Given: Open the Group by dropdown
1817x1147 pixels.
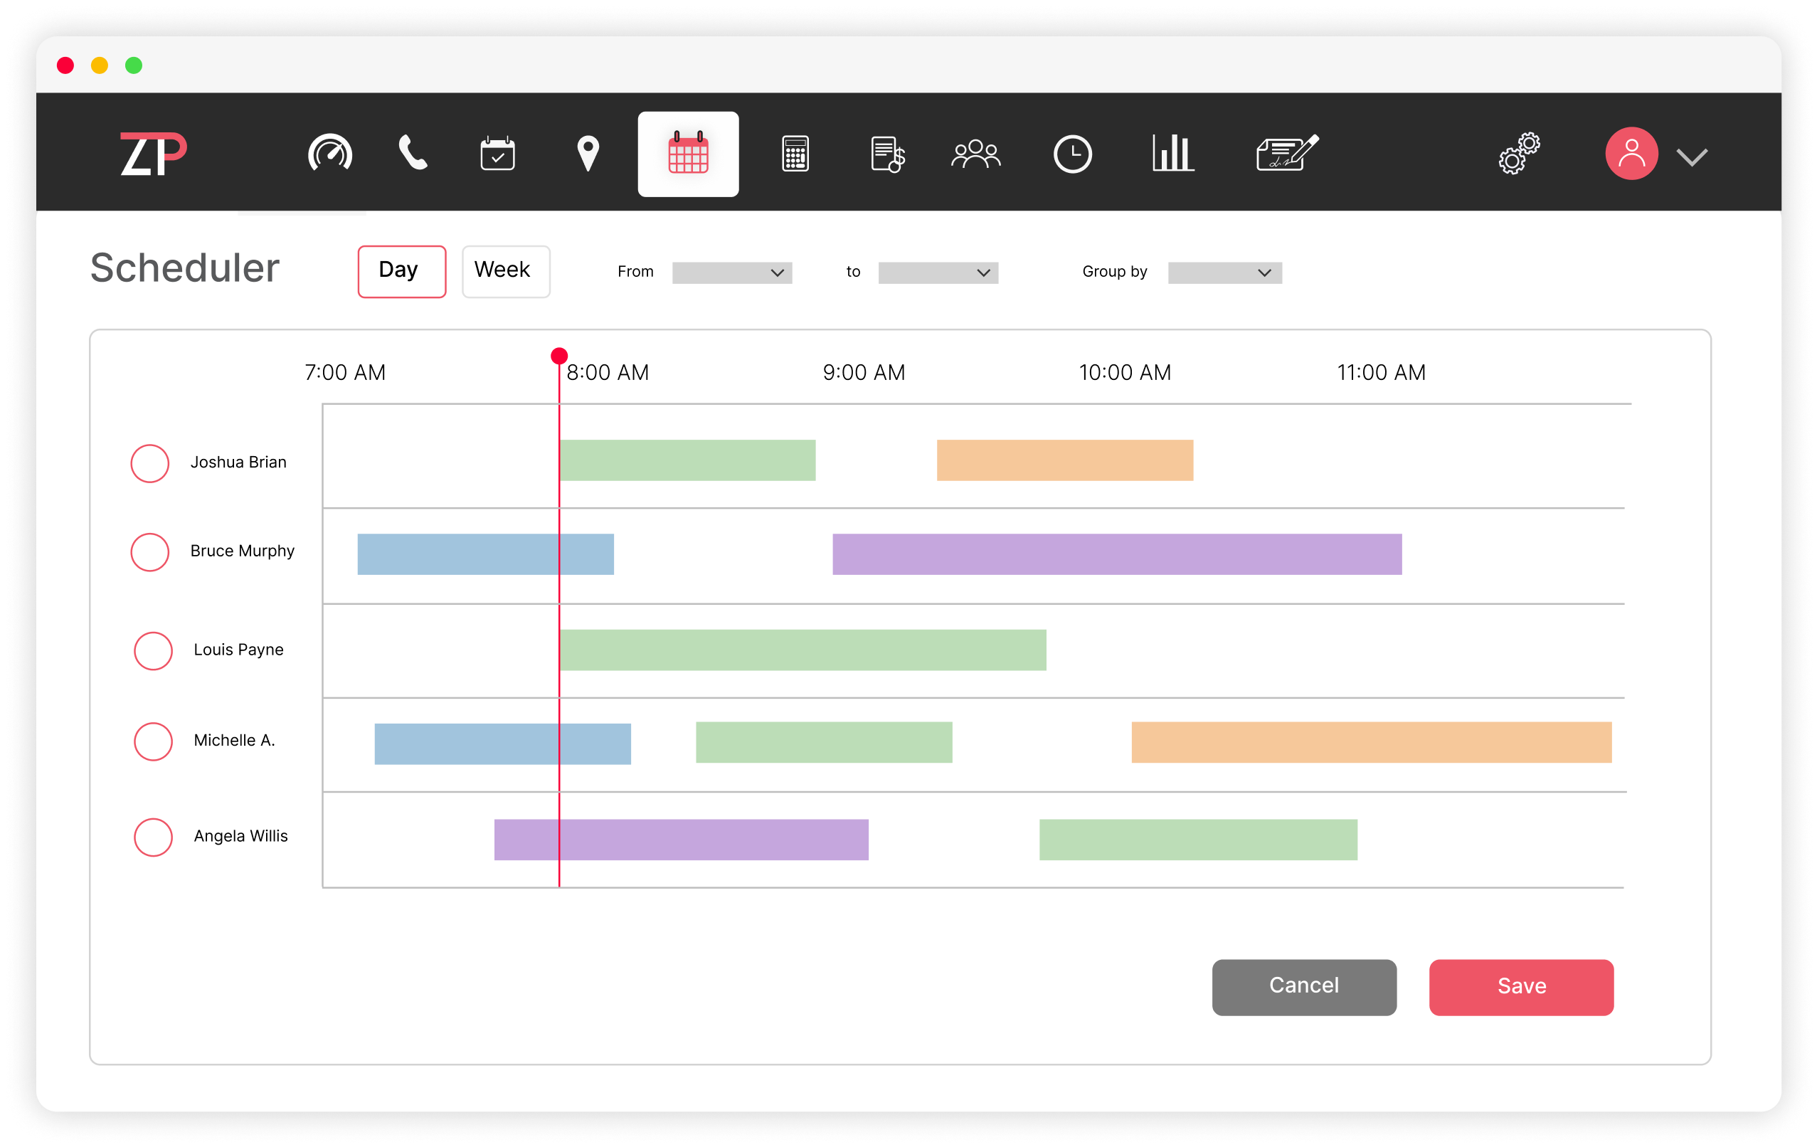Looking at the screenshot, I should 1223,273.
